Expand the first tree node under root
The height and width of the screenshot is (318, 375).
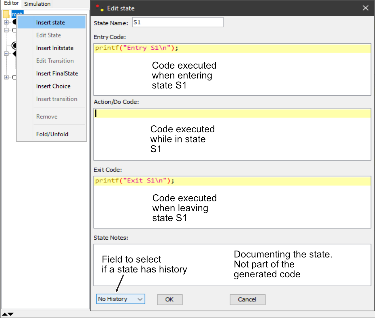click(x=6, y=22)
